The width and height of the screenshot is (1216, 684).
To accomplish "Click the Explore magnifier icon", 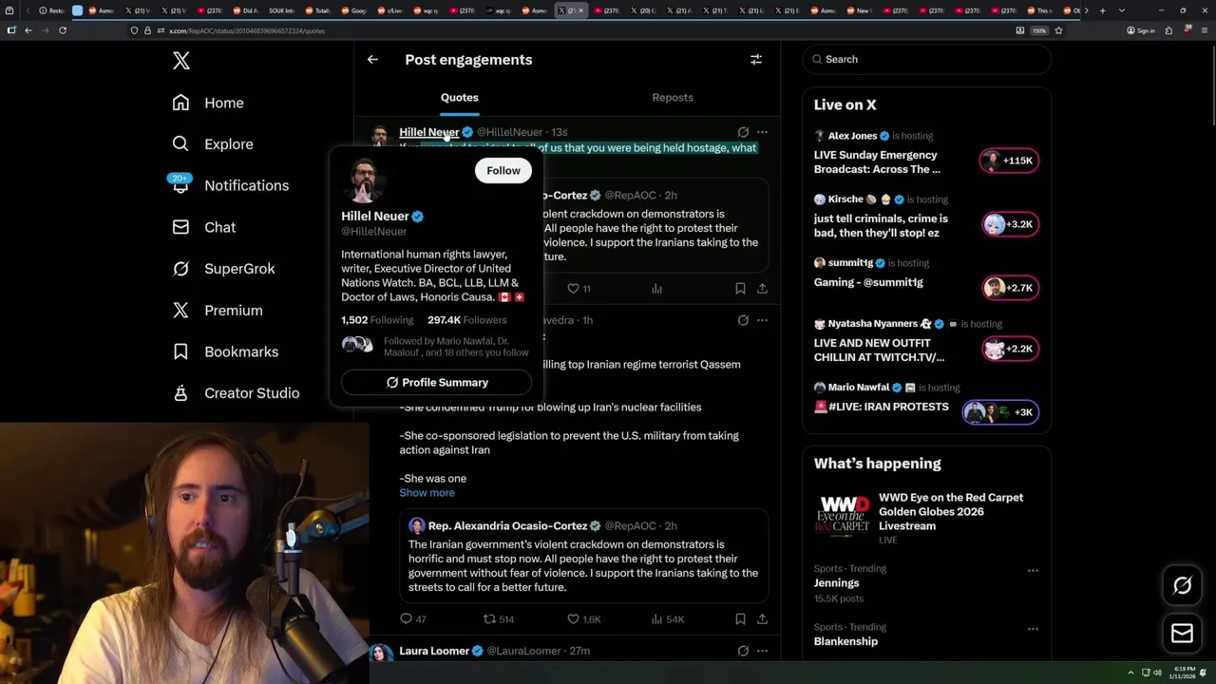I will [180, 144].
